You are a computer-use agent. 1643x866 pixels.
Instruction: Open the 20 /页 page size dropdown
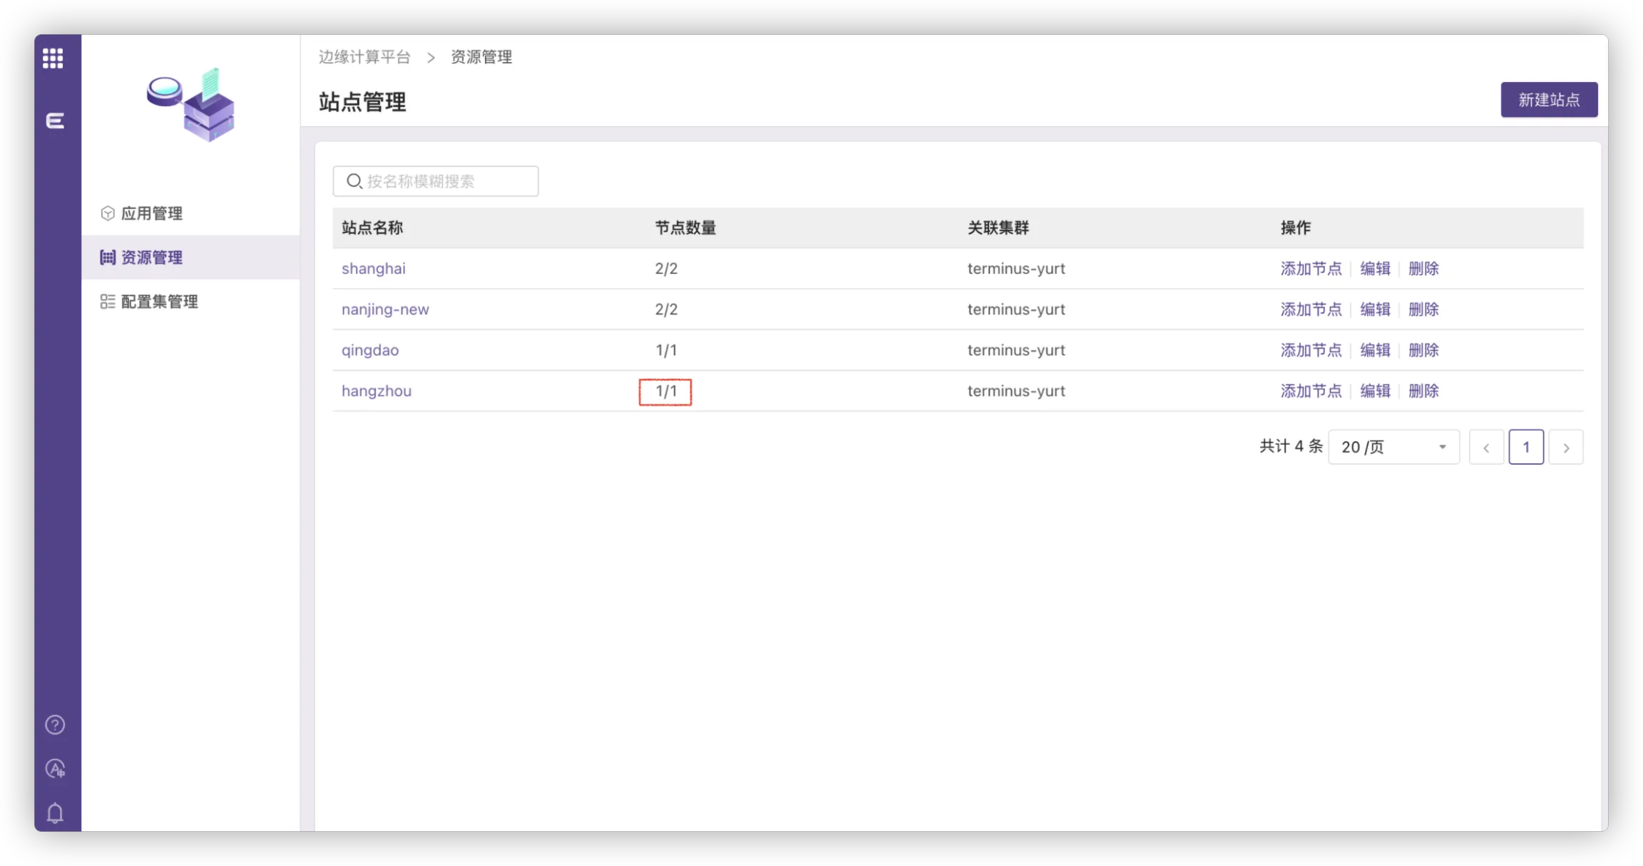1393,447
